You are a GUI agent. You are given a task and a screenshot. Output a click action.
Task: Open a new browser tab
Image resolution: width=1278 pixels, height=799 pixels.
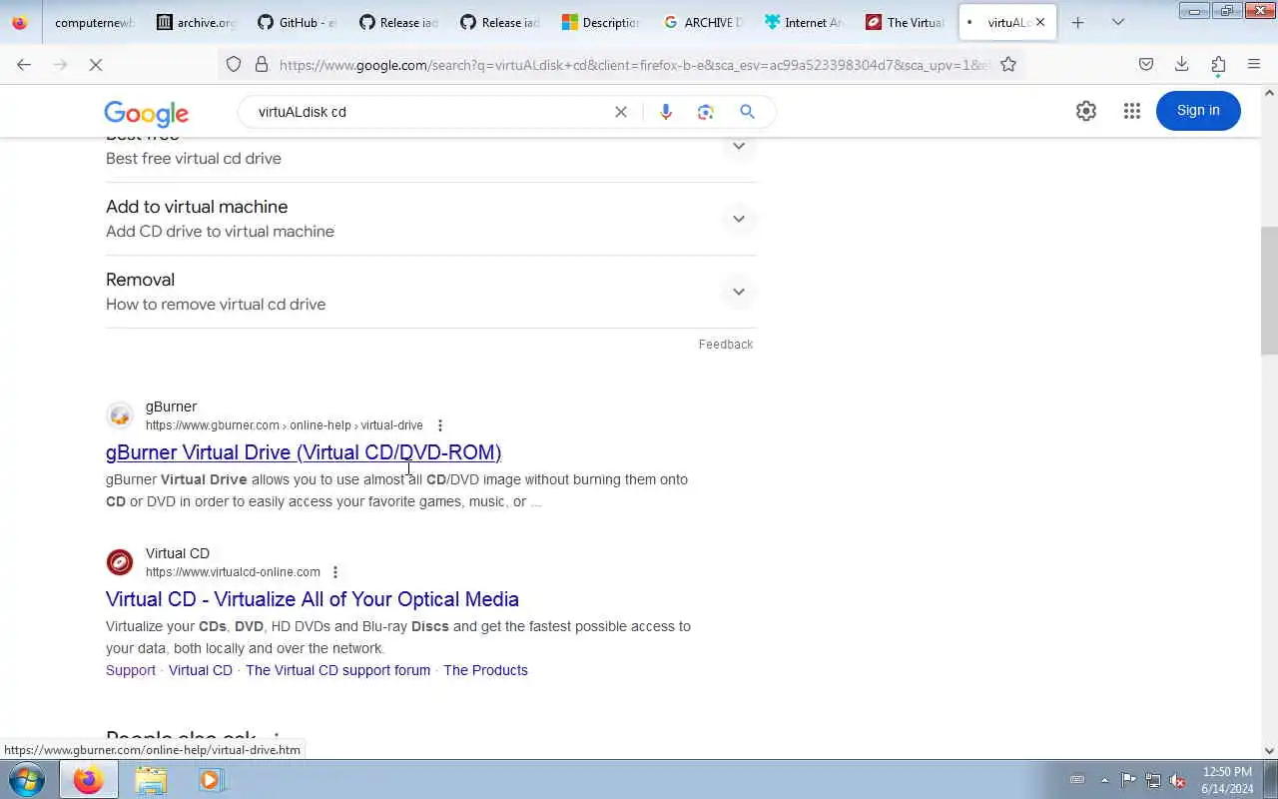coord(1077,22)
